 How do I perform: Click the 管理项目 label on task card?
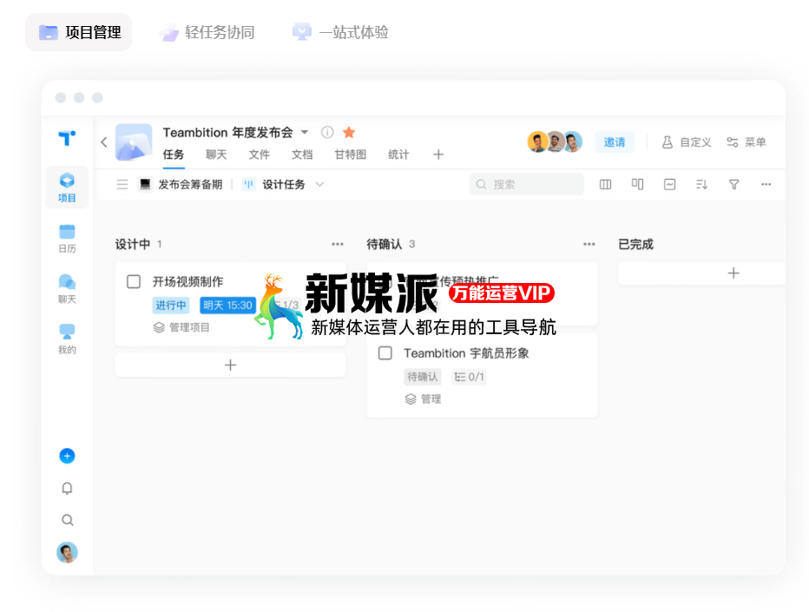tap(181, 327)
